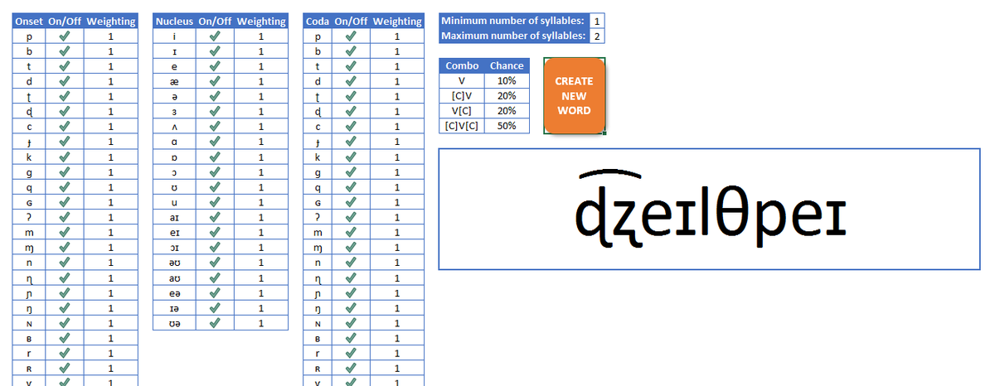Click the orange CREATE NEW WORD button
The image size is (995, 386).
[x=574, y=95]
